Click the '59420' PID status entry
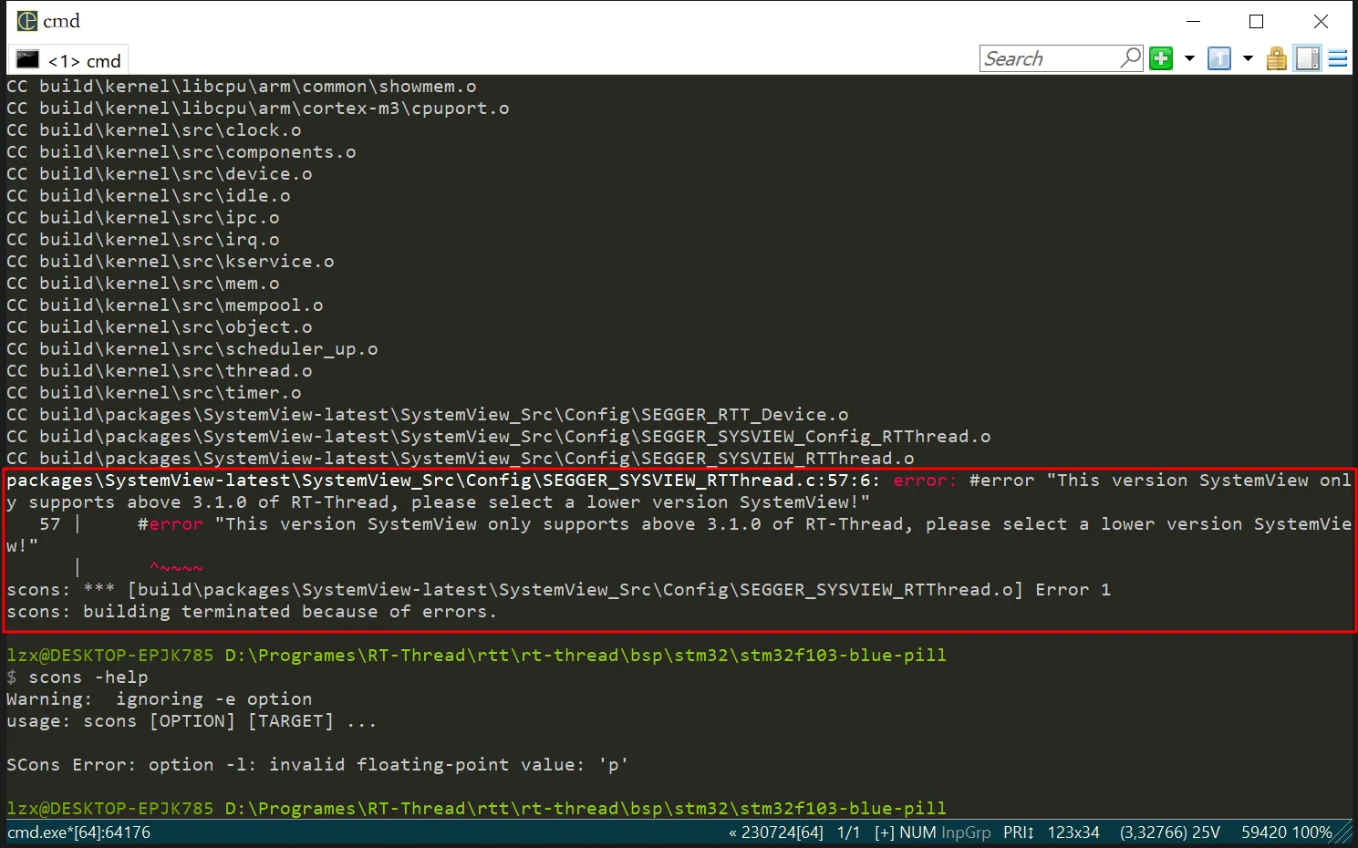The height and width of the screenshot is (848, 1358). tap(1264, 832)
